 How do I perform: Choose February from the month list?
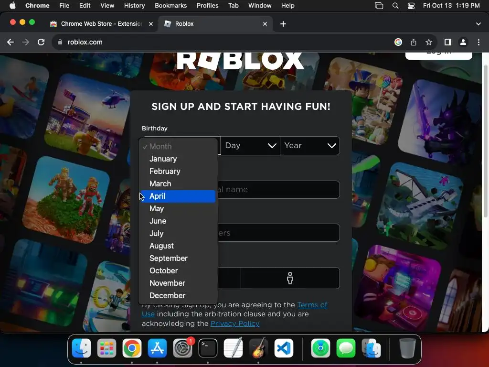click(x=178, y=172)
